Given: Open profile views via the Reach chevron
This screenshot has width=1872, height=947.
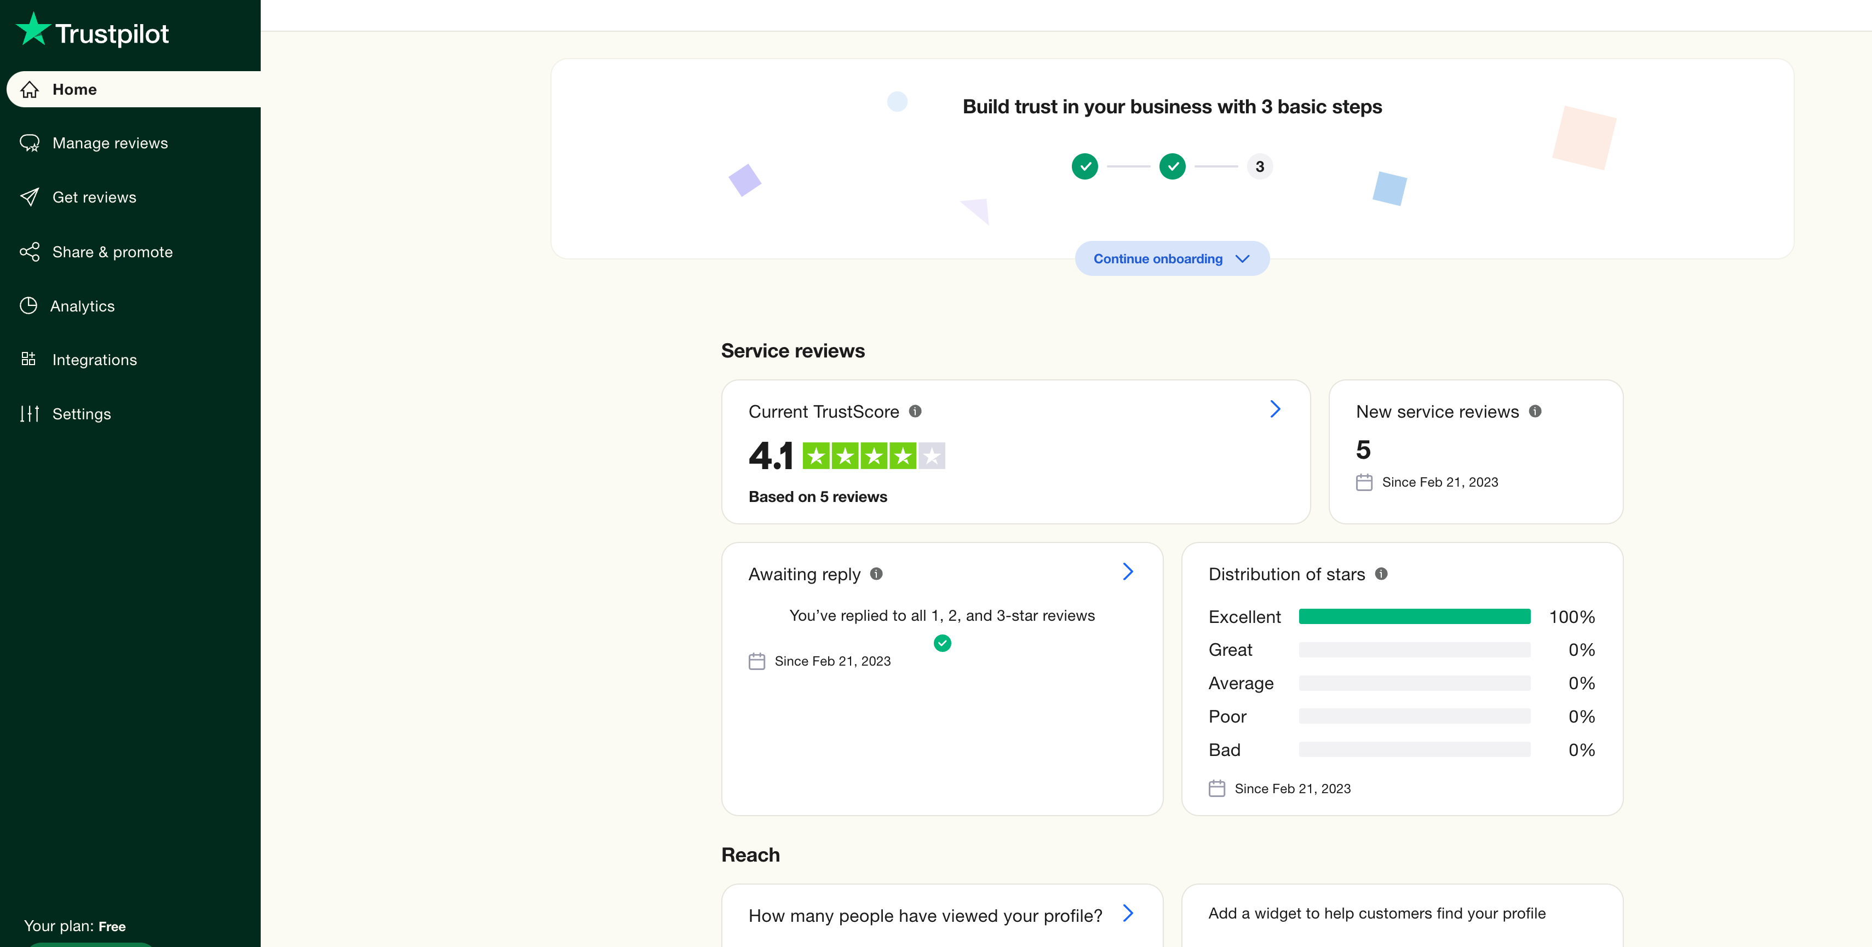Looking at the screenshot, I should point(1127,914).
